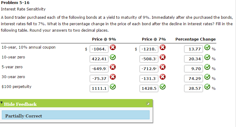The height and width of the screenshot is (127, 236).
Task: Click round icon at right of feedback header
Action: [x=148, y=104]
